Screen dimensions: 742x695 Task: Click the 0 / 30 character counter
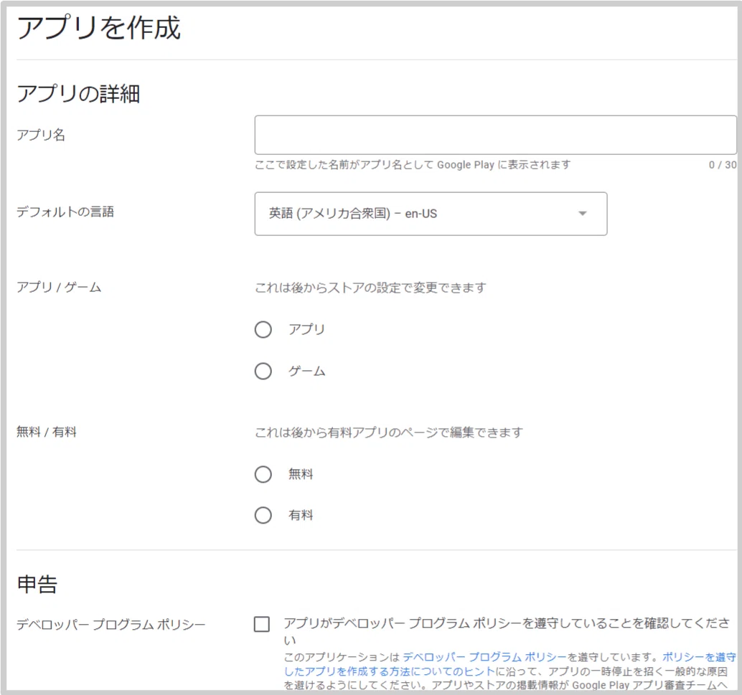722,165
